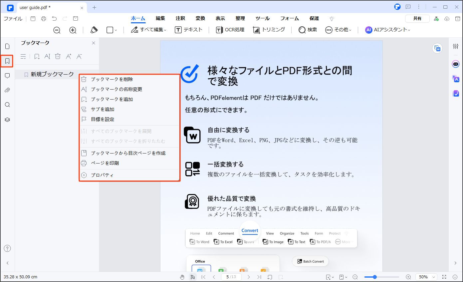
Task: Click the lightbulb tips icon
Action: click(x=332, y=19)
